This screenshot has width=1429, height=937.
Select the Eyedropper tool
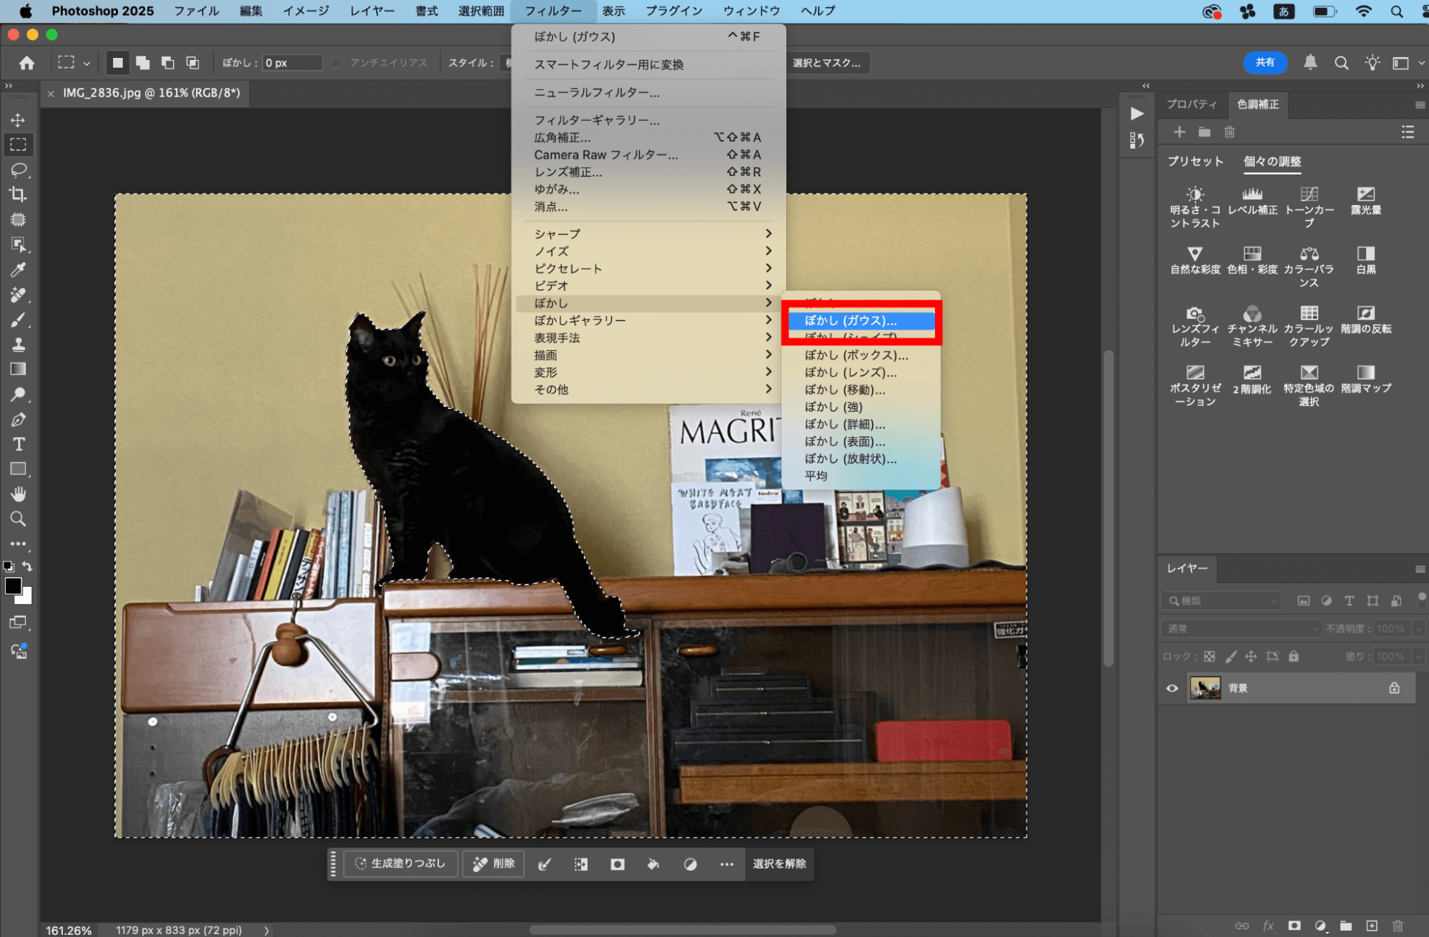(19, 269)
